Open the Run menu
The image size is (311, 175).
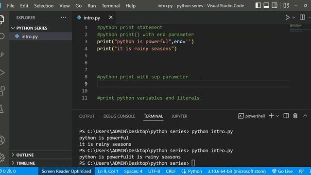[92, 6]
